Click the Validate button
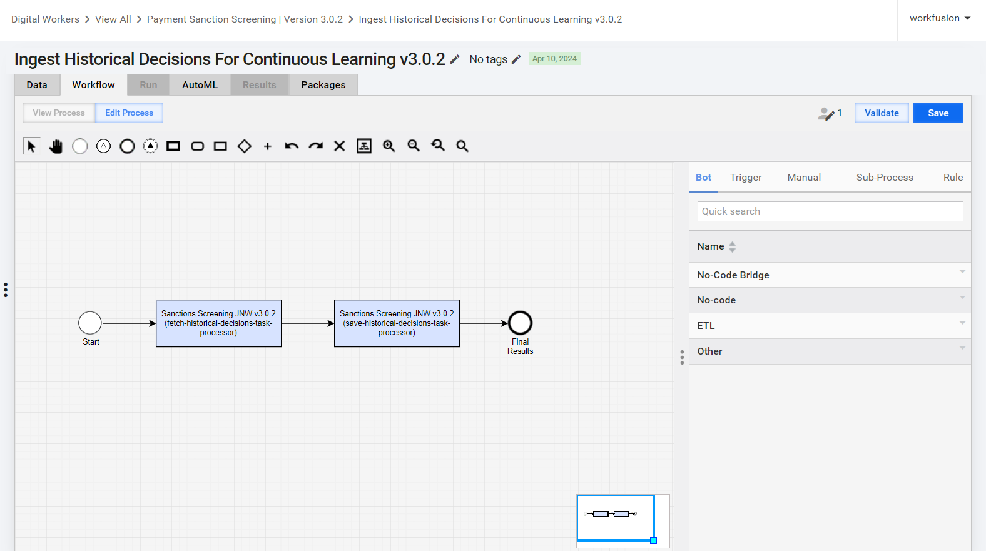 [882, 113]
